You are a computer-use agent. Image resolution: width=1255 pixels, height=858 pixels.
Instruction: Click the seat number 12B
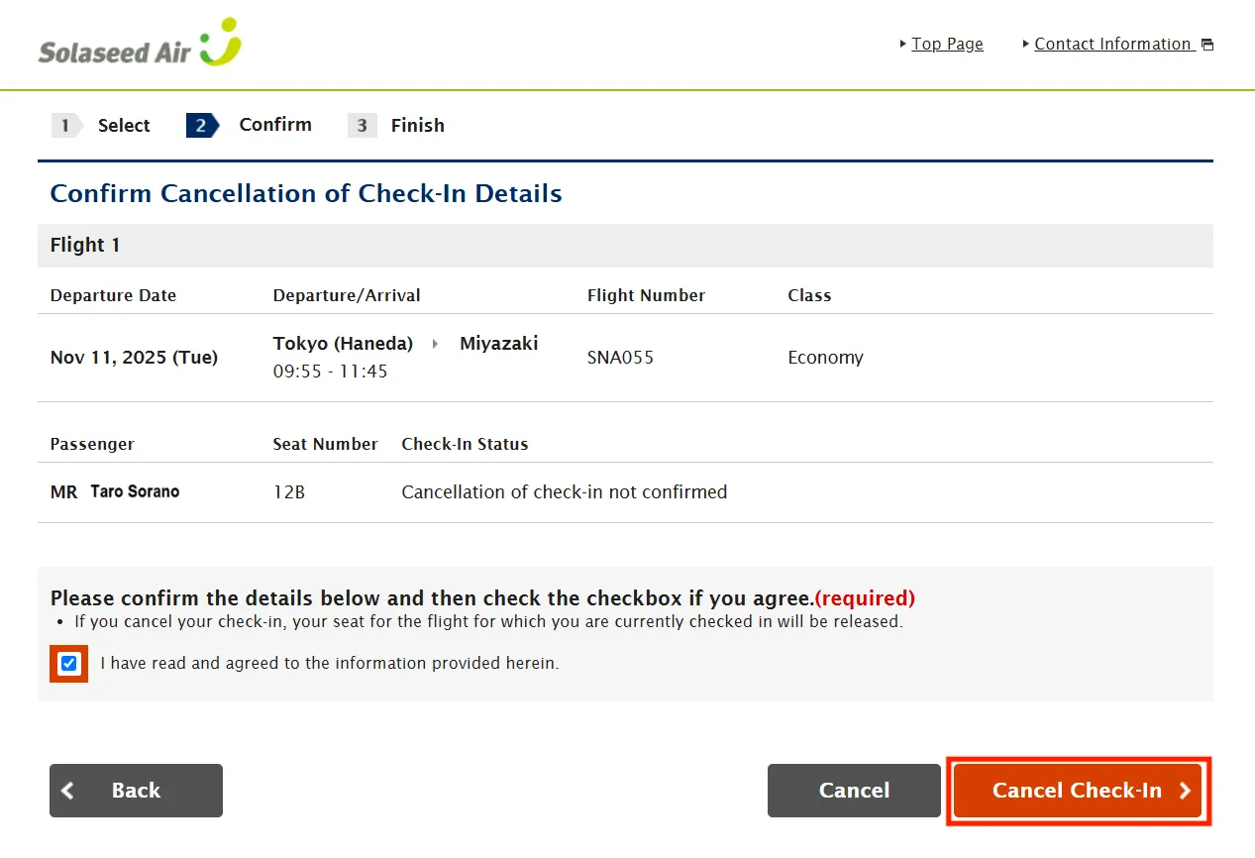[x=289, y=491]
